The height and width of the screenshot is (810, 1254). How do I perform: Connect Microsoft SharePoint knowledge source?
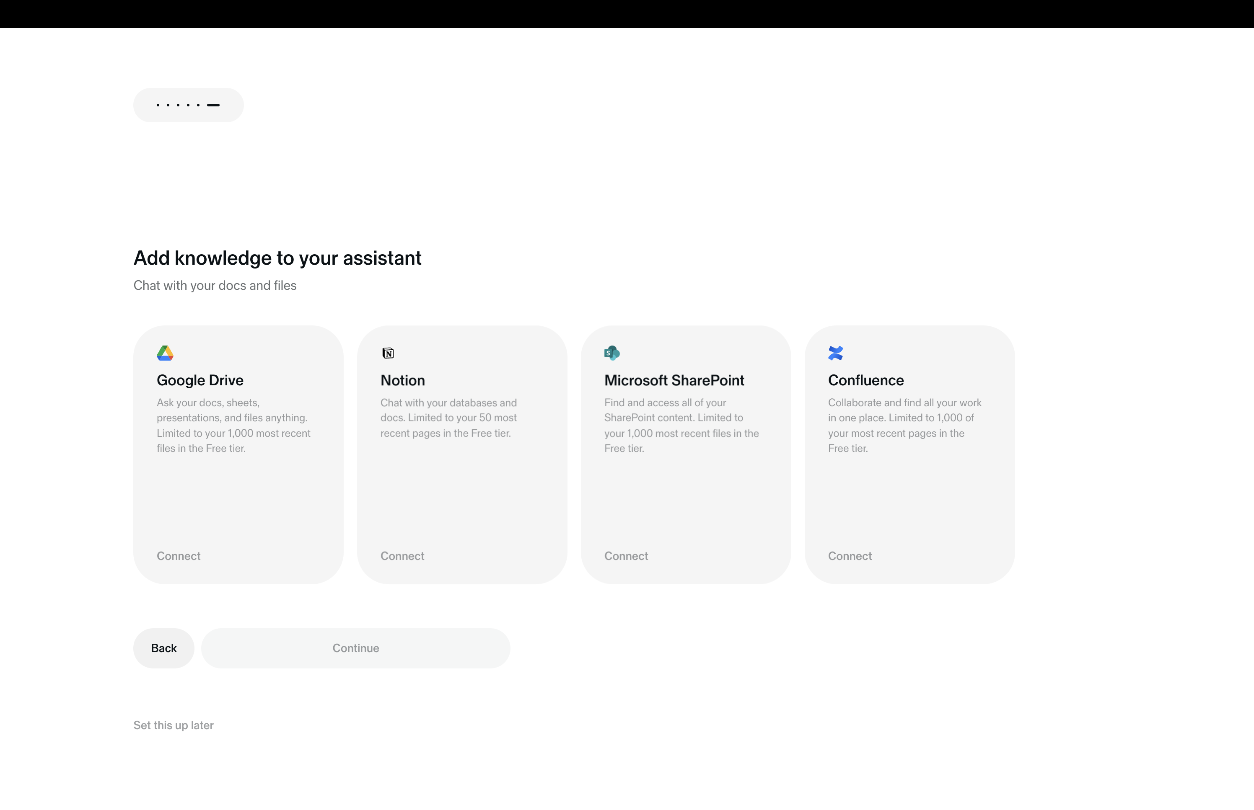(626, 556)
